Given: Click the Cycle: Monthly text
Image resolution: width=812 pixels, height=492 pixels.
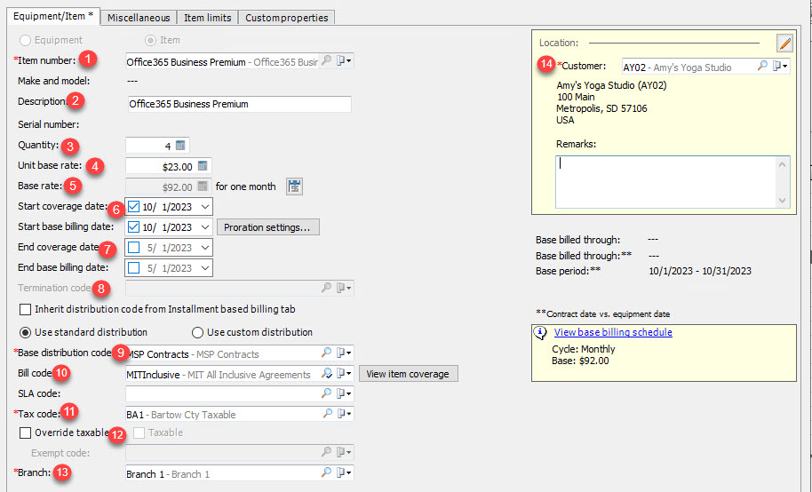Looking at the screenshot, I should (583, 349).
